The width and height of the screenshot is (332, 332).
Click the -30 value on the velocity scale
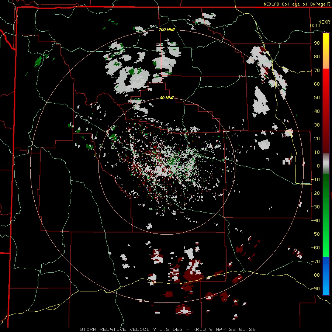pos(315,207)
